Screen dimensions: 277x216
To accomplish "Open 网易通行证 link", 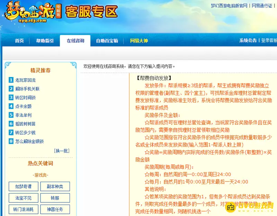I will (x=262, y=6).
